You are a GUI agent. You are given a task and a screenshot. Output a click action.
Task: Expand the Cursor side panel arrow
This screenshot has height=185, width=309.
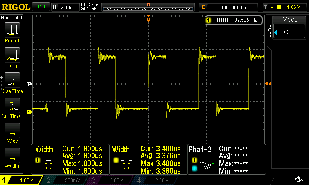click(275, 32)
